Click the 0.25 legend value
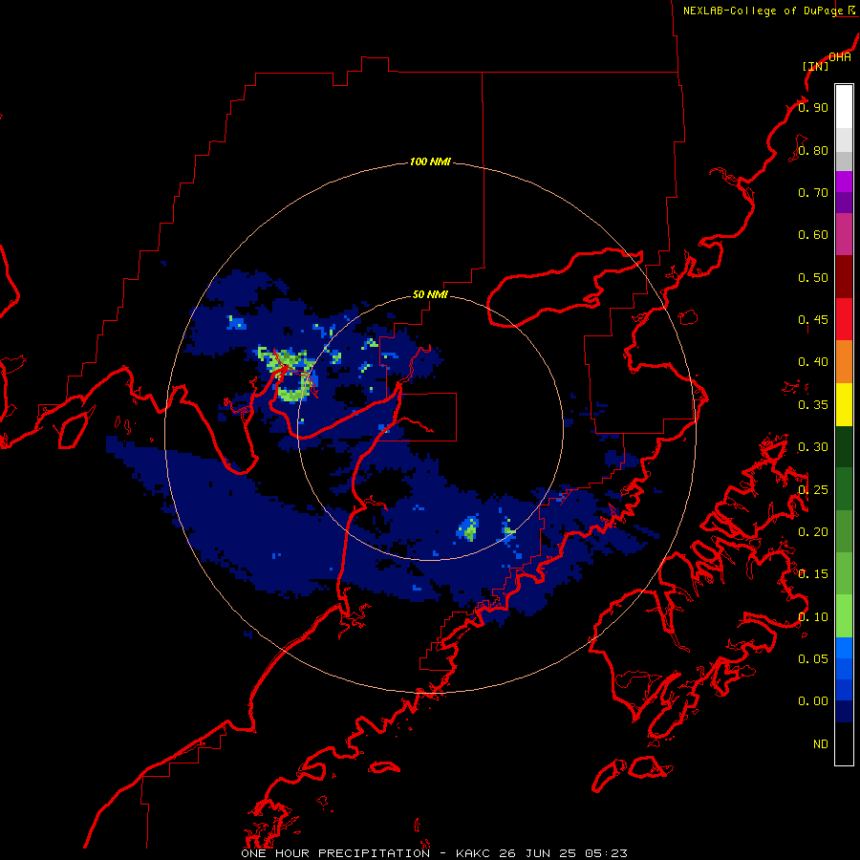The width and height of the screenshot is (860, 860). click(x=813, y=490)
